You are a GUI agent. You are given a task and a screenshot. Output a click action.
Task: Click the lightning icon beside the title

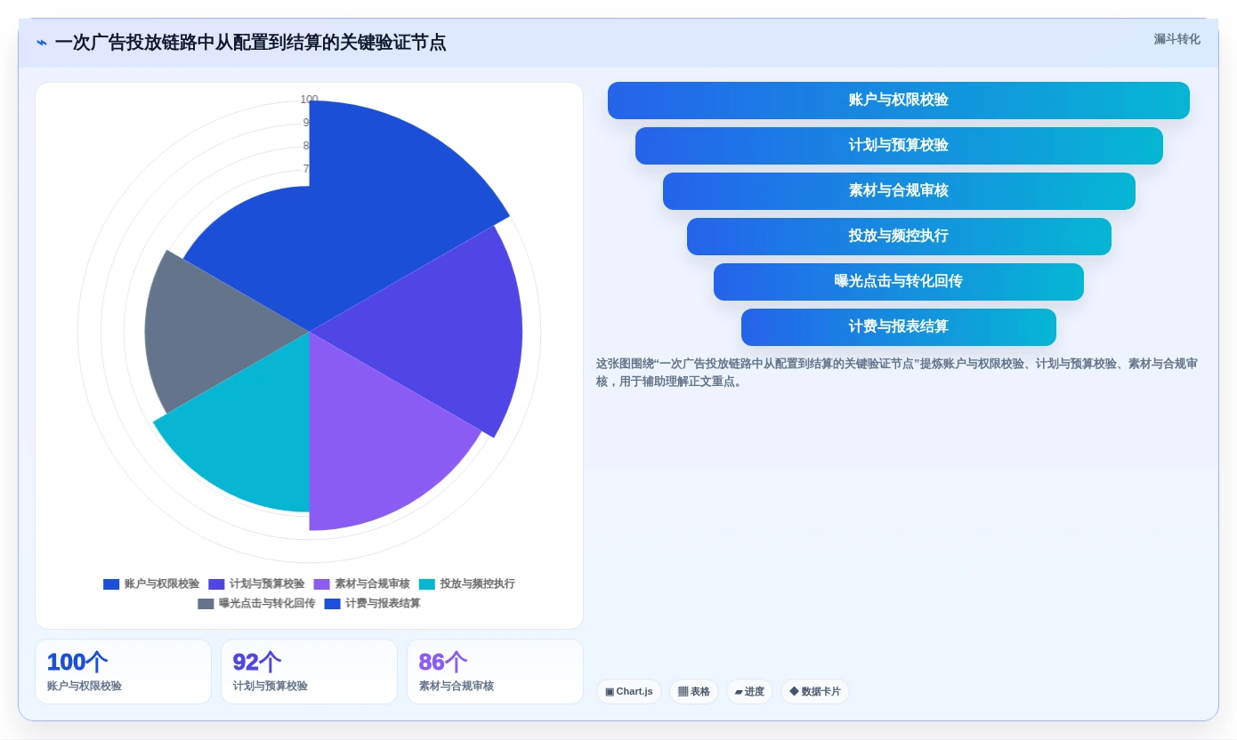pos(42,43)
